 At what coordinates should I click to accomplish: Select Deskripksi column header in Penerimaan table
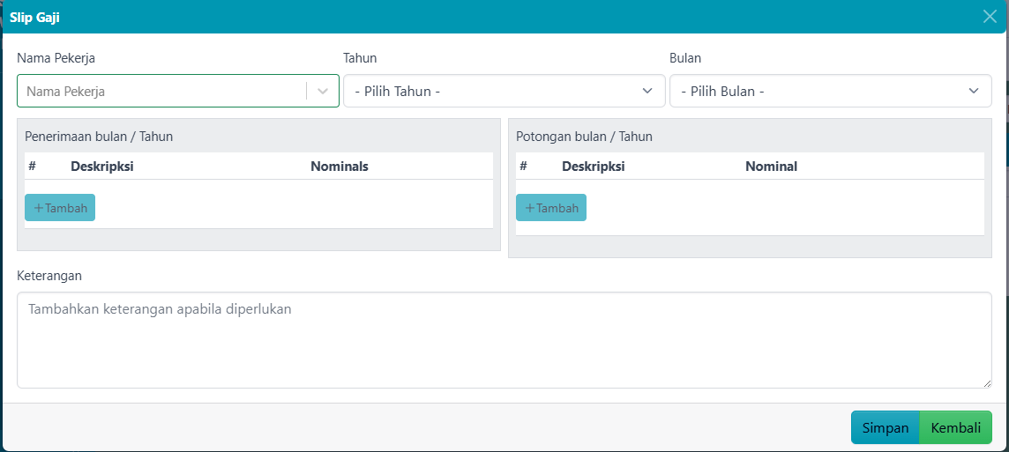101,166
